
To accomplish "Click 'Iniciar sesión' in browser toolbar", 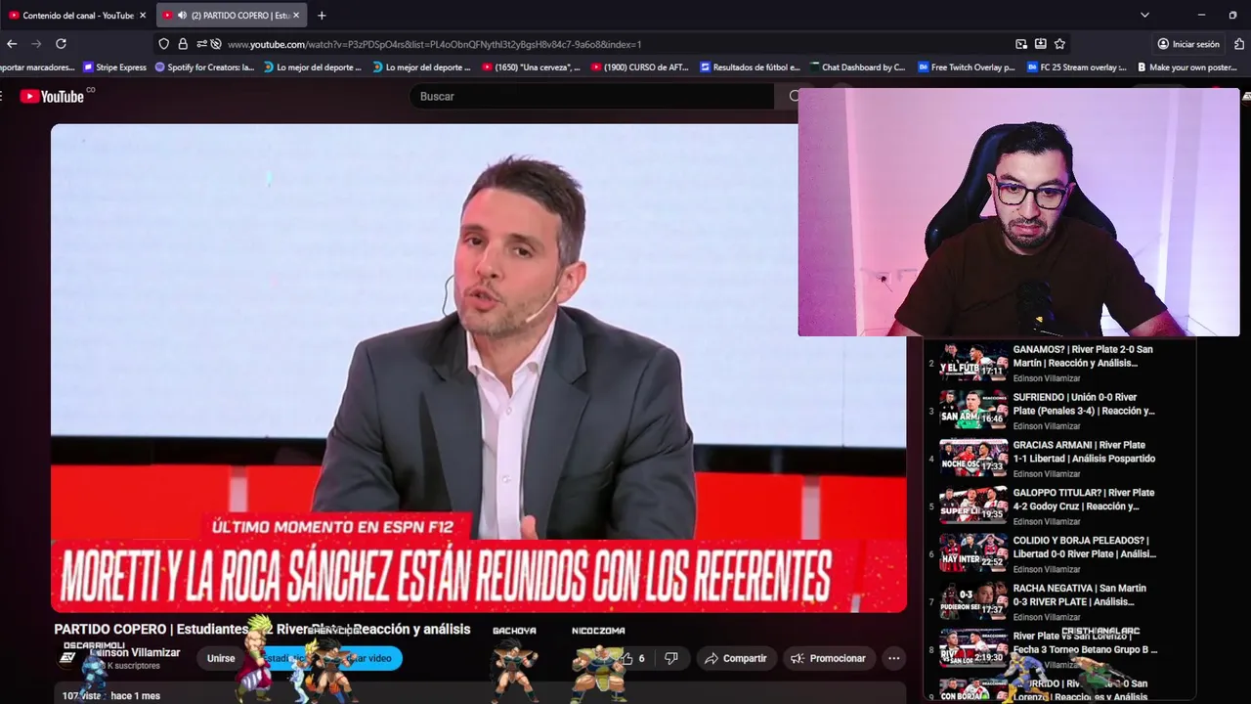I will (1188, 44).
